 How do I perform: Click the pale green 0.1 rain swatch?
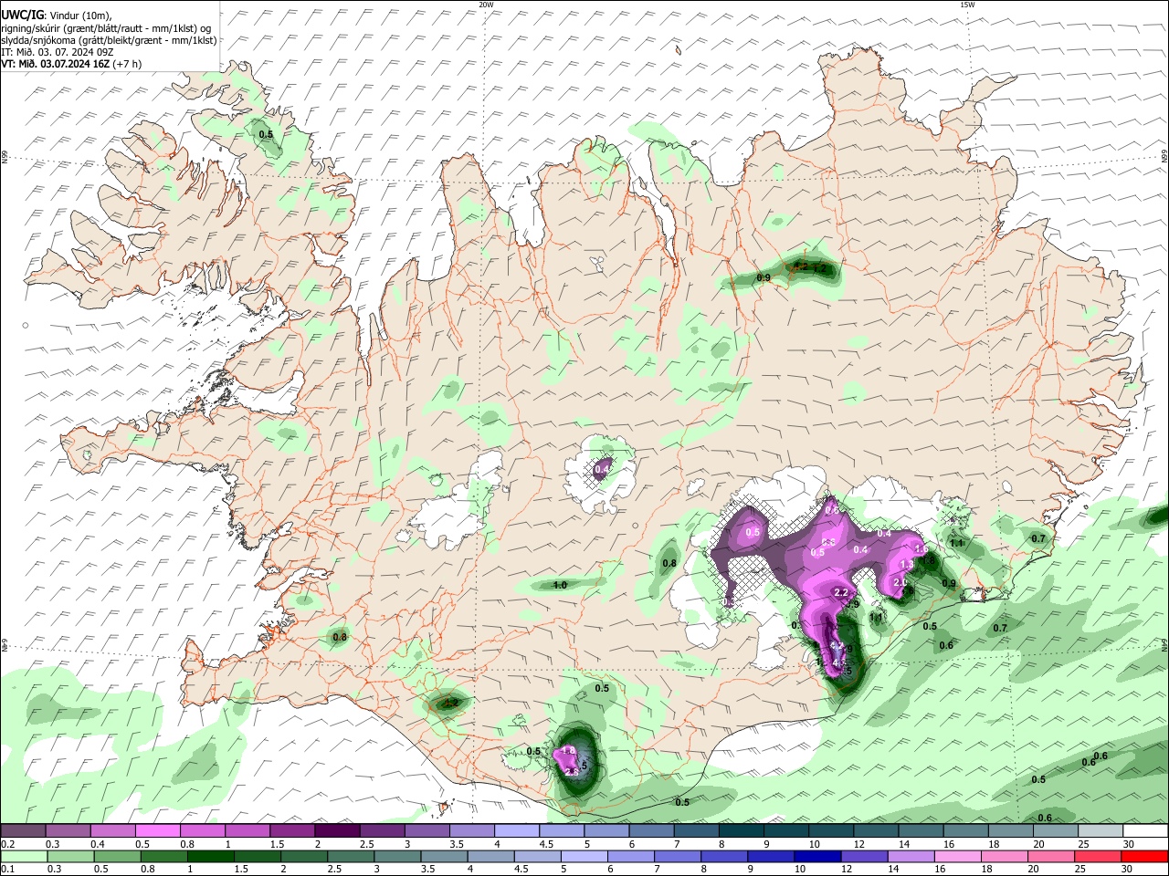coord(23,857)
